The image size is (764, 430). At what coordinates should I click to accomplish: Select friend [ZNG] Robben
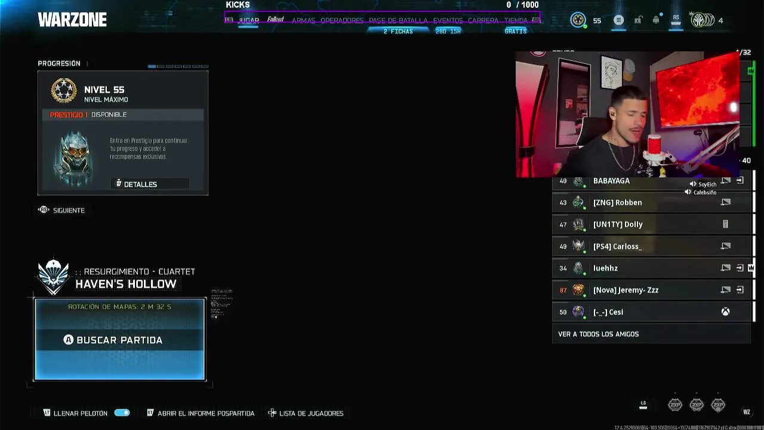coord(651,202)
